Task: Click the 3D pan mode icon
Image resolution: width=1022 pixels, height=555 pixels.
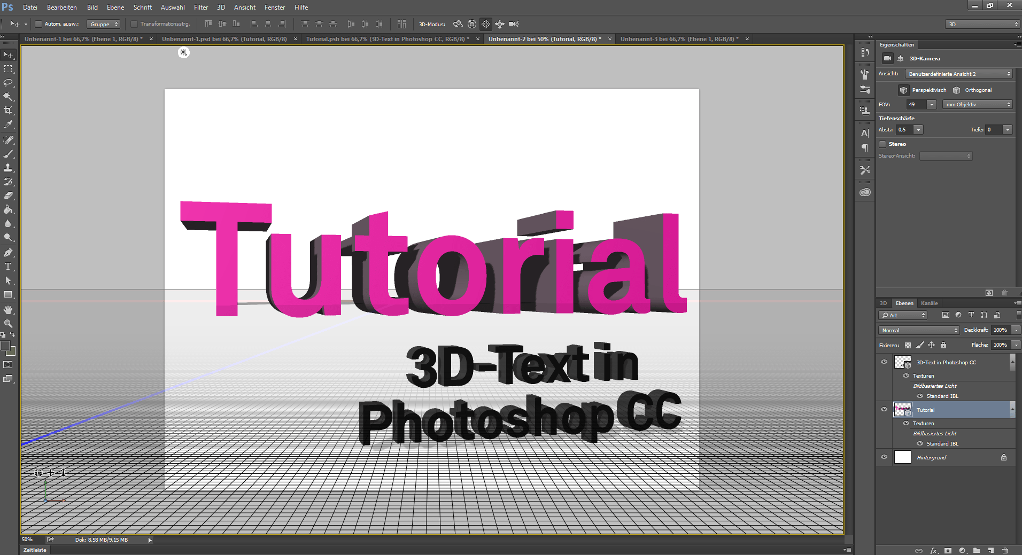Action: coord(486,24)
